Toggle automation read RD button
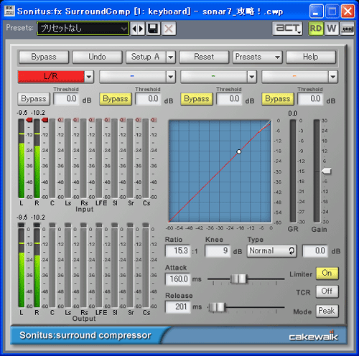This screenshot has width=359, height=356. pyautogui.click(x=316, y=29)
